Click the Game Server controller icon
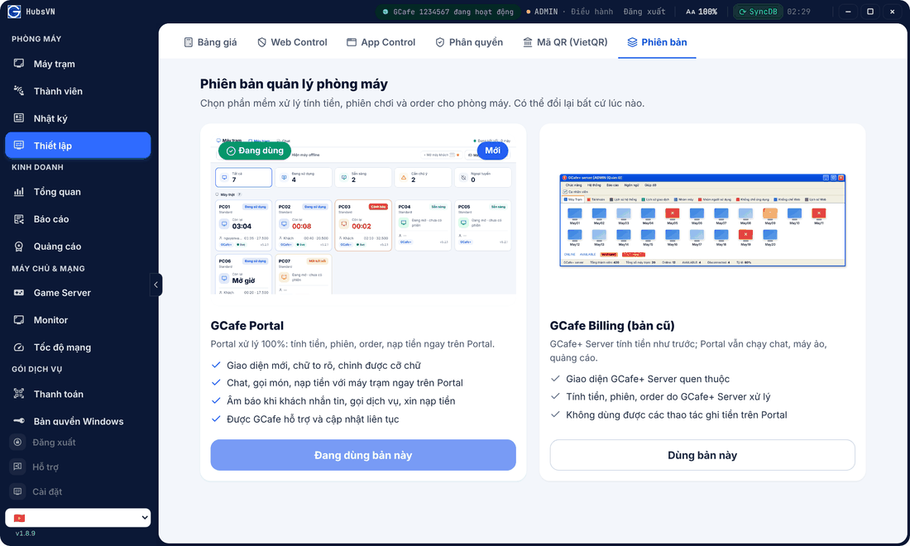The width and height of the screenshot is (910, 546). tap(19, 292)
